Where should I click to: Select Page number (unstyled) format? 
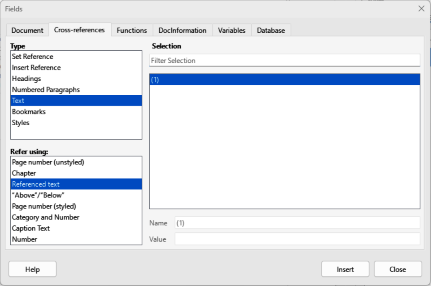48,162
